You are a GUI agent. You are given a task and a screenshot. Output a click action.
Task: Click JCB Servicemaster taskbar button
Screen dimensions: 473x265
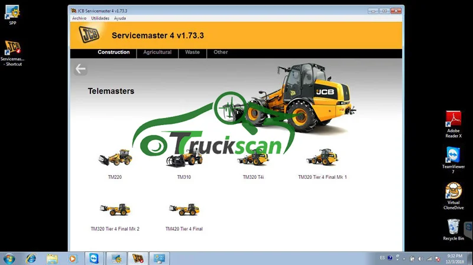[138, 259]
